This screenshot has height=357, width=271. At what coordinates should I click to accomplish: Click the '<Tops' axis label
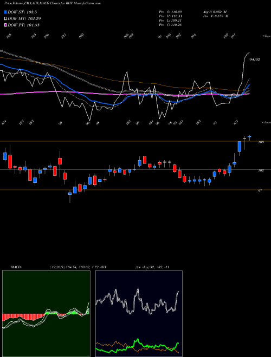click(266, 36)
